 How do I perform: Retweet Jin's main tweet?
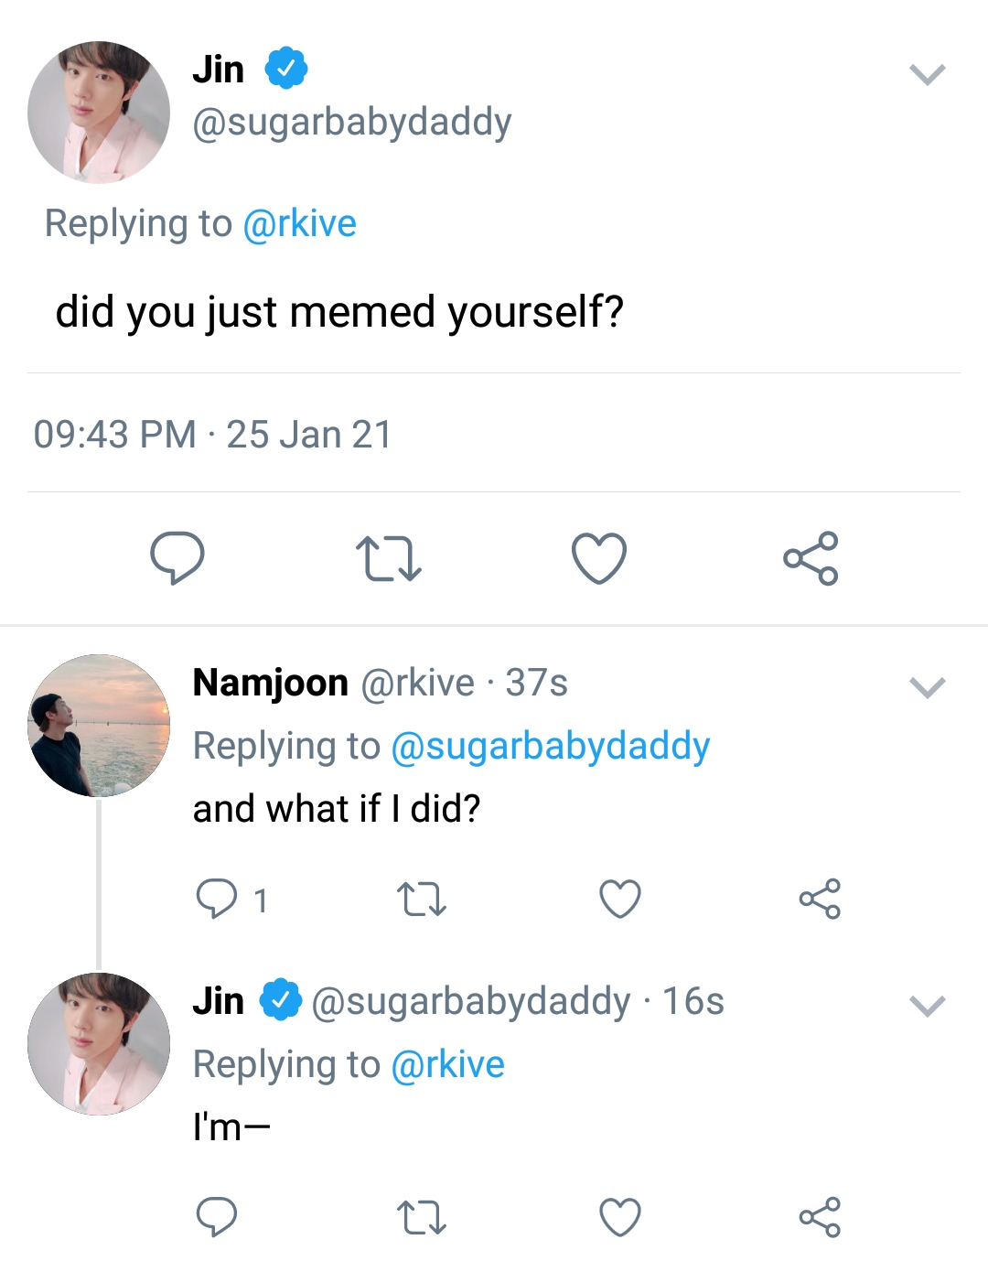click(388, 558)
